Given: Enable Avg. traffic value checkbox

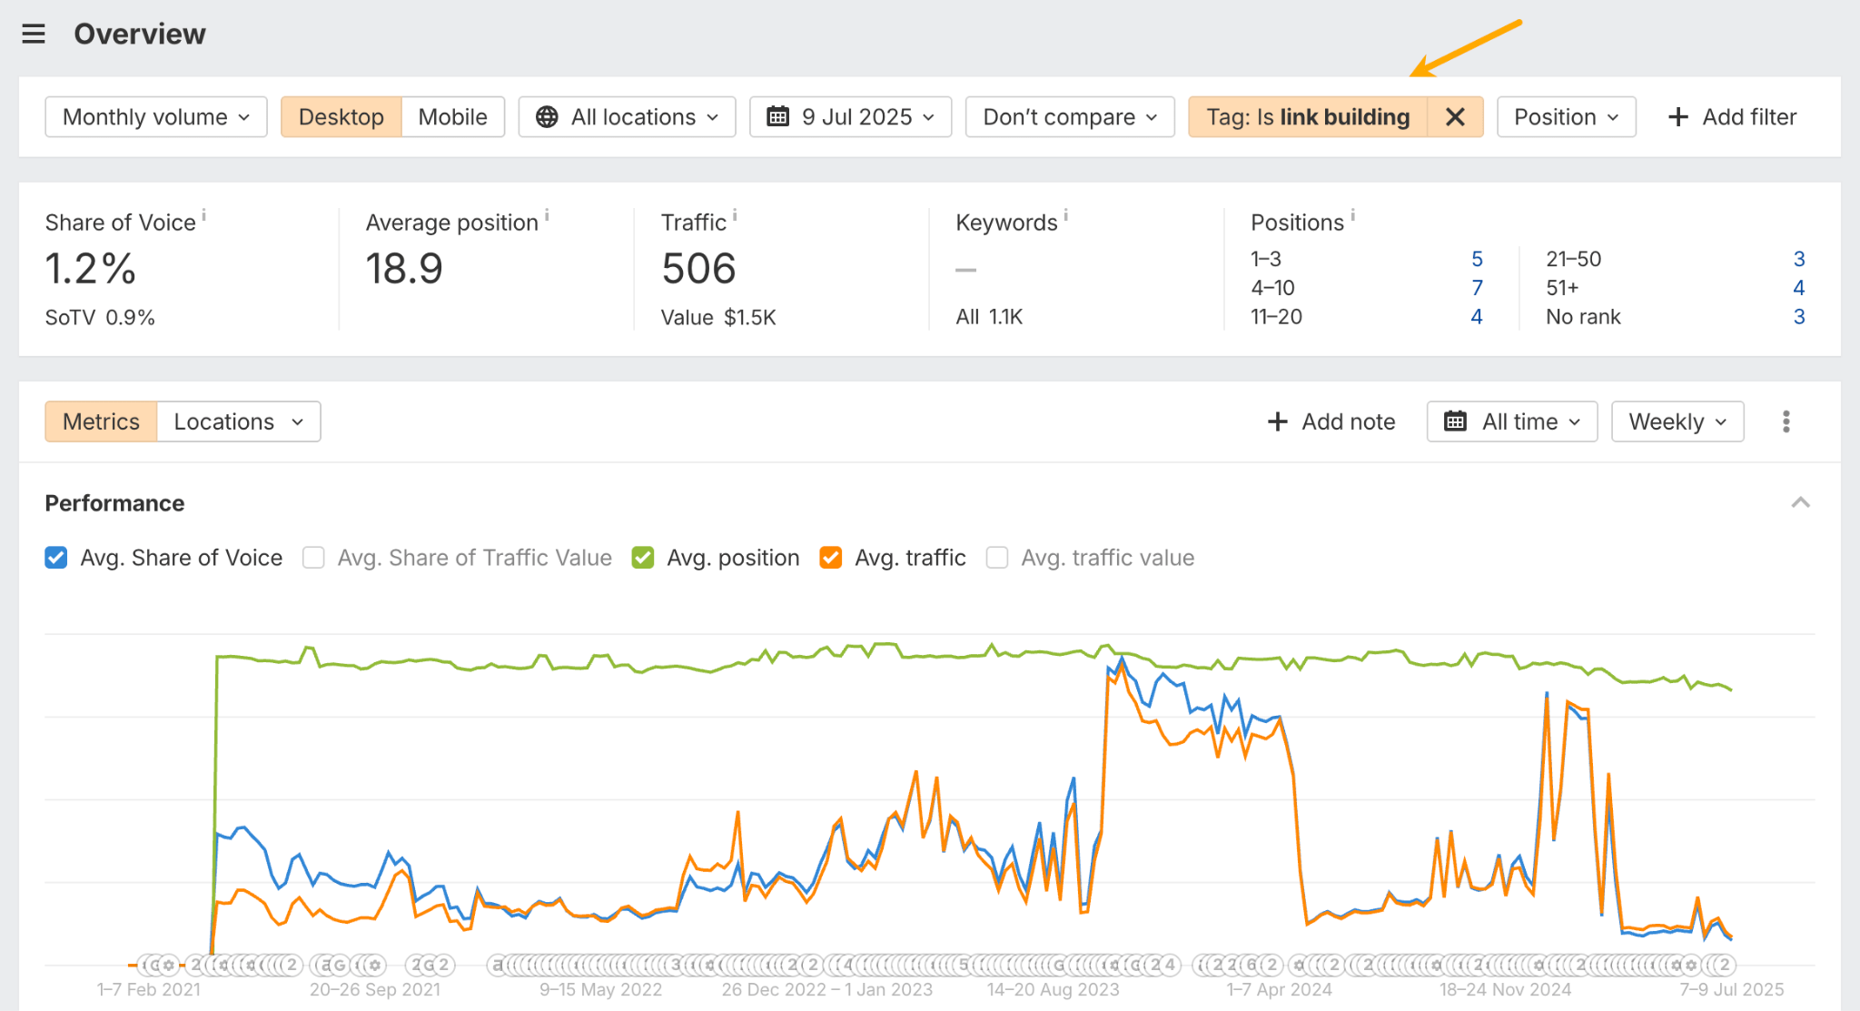Looking at the screenshot, I should (x=997, y=558).
